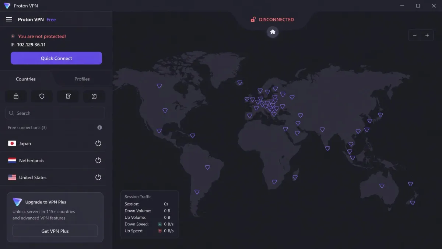This screenshot has height=249, width=442.
Task: Click the Japan flag icon
Action: 12,143
